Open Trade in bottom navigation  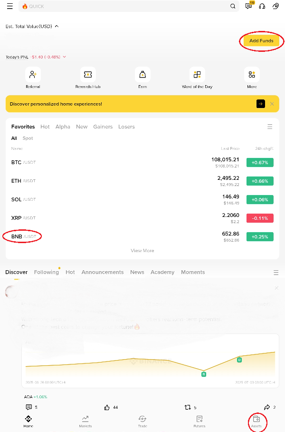click(x=142, y=421)
